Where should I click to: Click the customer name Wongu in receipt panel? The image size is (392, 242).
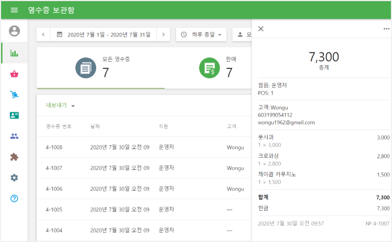coord(279,108)
